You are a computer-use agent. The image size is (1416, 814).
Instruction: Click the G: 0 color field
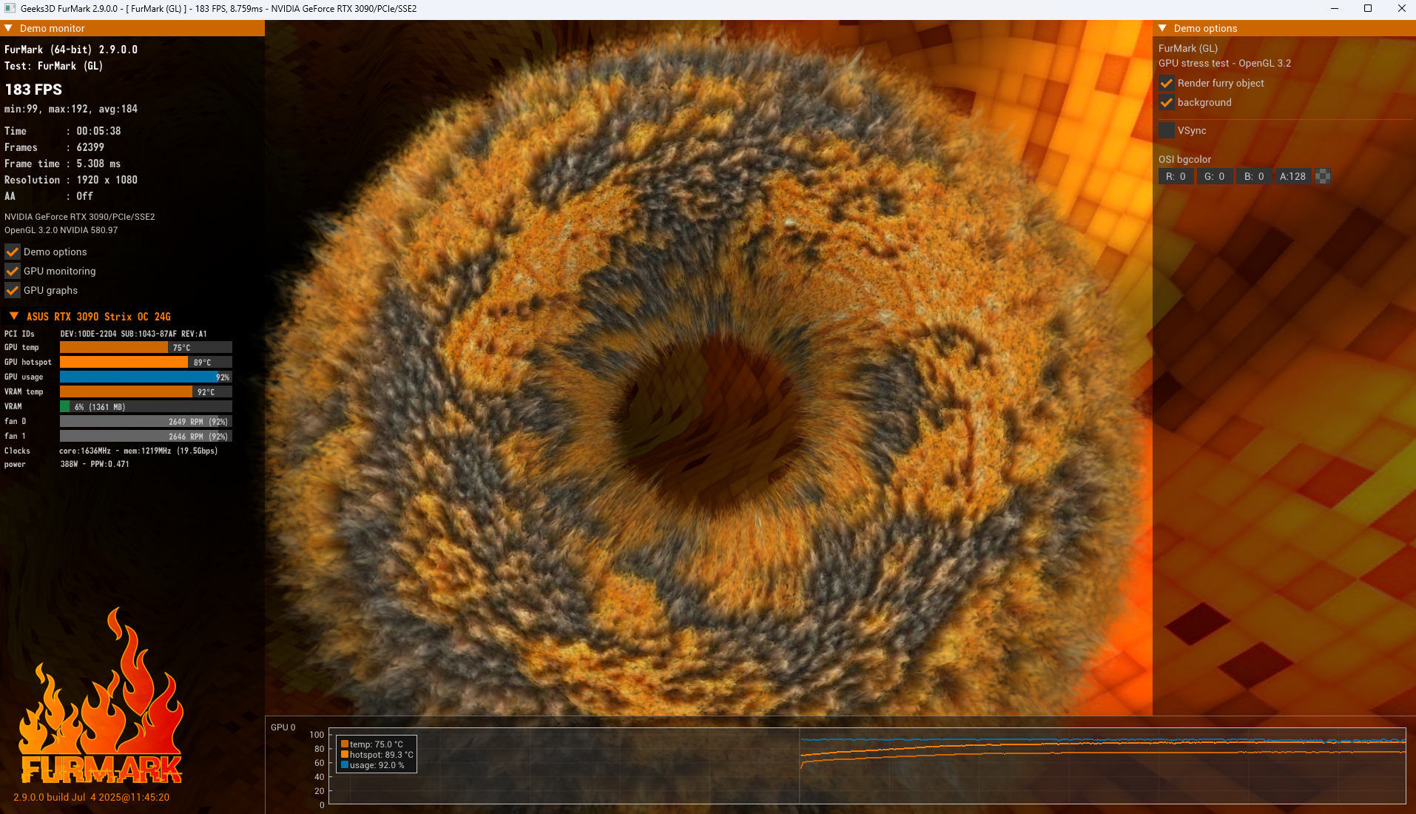[x=1215, y=176]
